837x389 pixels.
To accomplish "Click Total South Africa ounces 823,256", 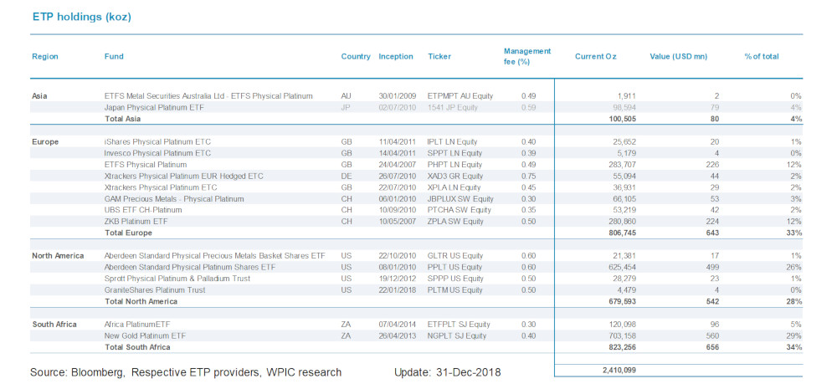I will point(621,347).
